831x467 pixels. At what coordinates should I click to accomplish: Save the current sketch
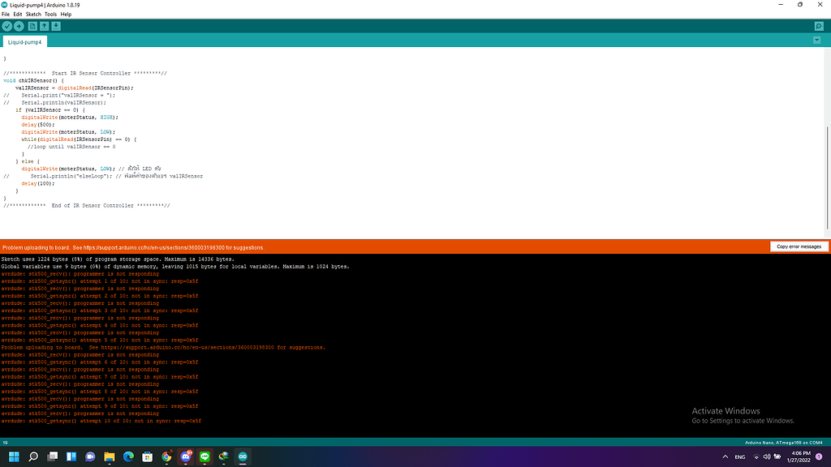[56, 25]
